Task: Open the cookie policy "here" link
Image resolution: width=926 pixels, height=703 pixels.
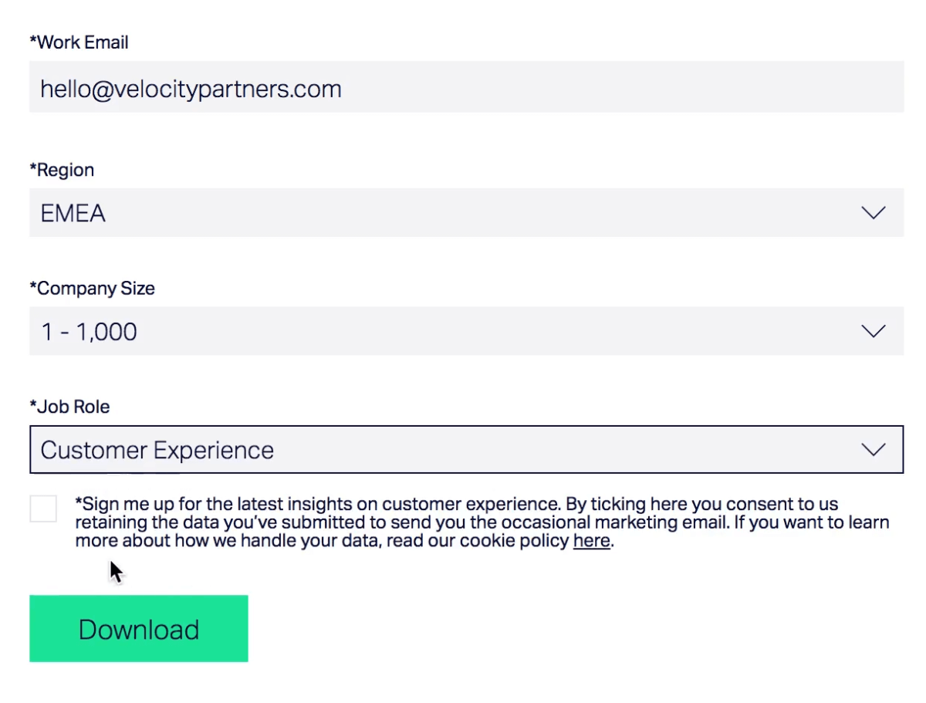Action: [x=592, y=541]
